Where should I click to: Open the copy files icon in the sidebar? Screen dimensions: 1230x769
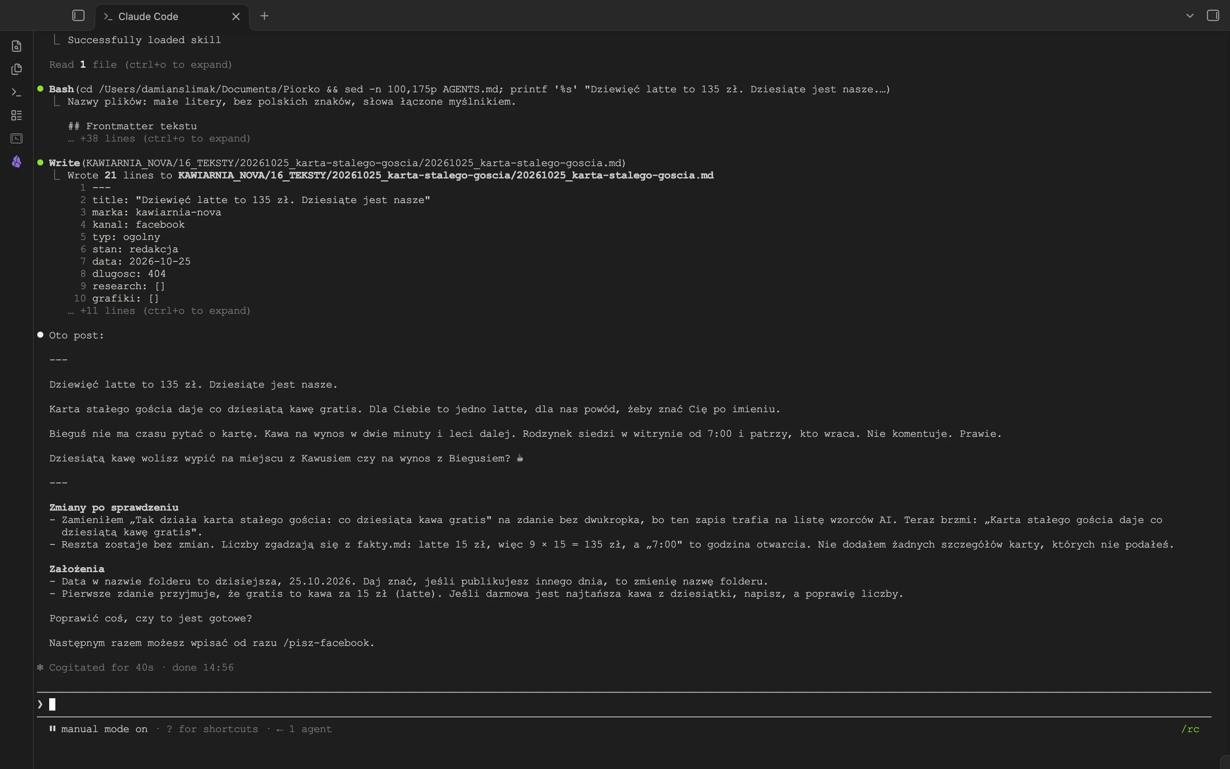16,69
